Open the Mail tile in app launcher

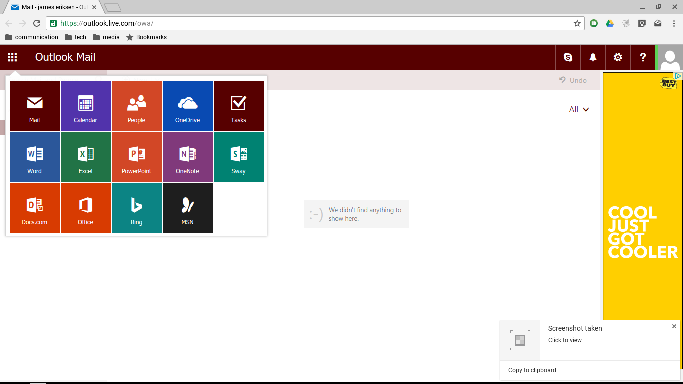click(x=35, y=106)
